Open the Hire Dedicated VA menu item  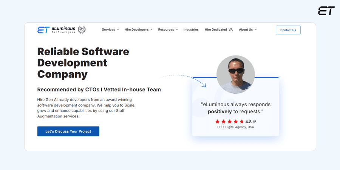(x=218, y=30)
